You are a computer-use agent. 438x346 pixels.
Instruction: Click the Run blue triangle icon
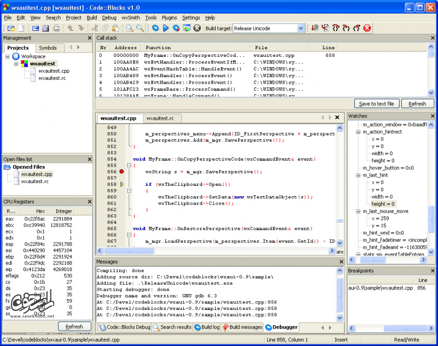click(166, 28)
